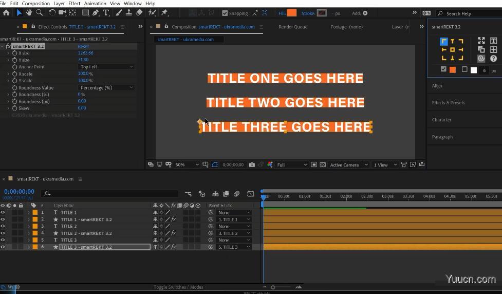Image resolution: width=502 pixels, height=294 pixels.
Task: Expand the Effects & Presets panel
Action: pos(448,102)
